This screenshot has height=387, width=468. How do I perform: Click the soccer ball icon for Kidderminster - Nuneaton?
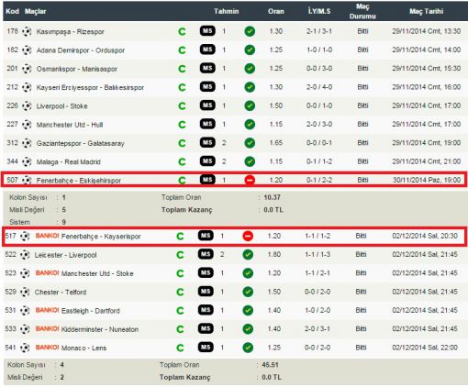(x=25, y=329)
